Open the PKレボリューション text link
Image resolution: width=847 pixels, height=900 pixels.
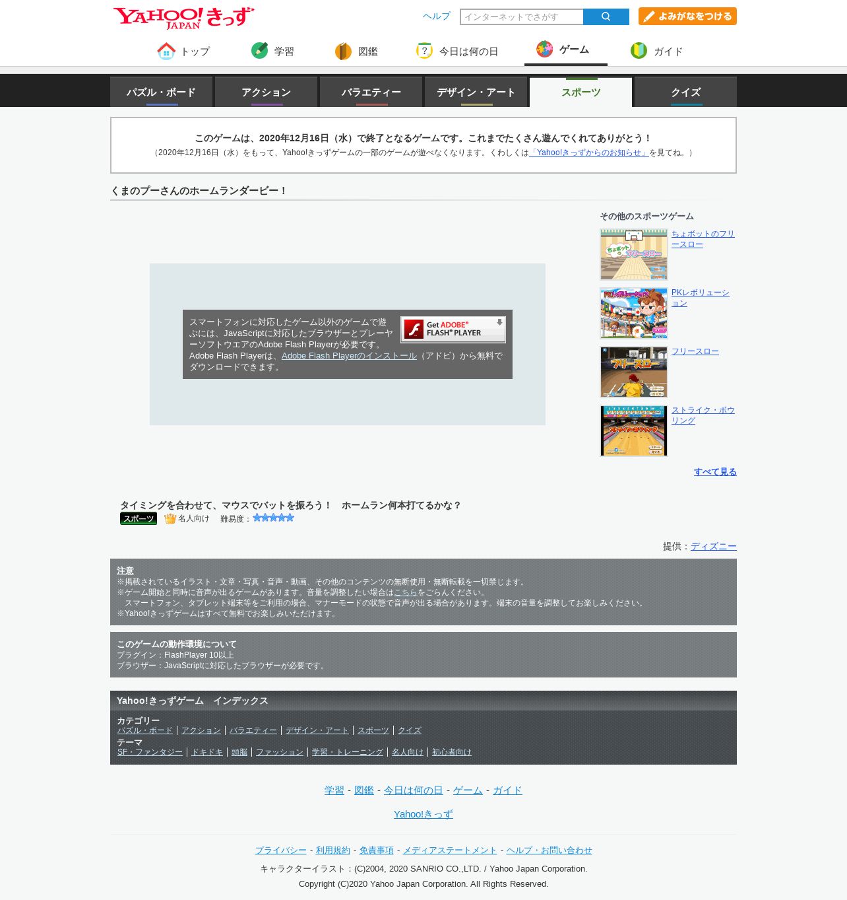point(701,298)
